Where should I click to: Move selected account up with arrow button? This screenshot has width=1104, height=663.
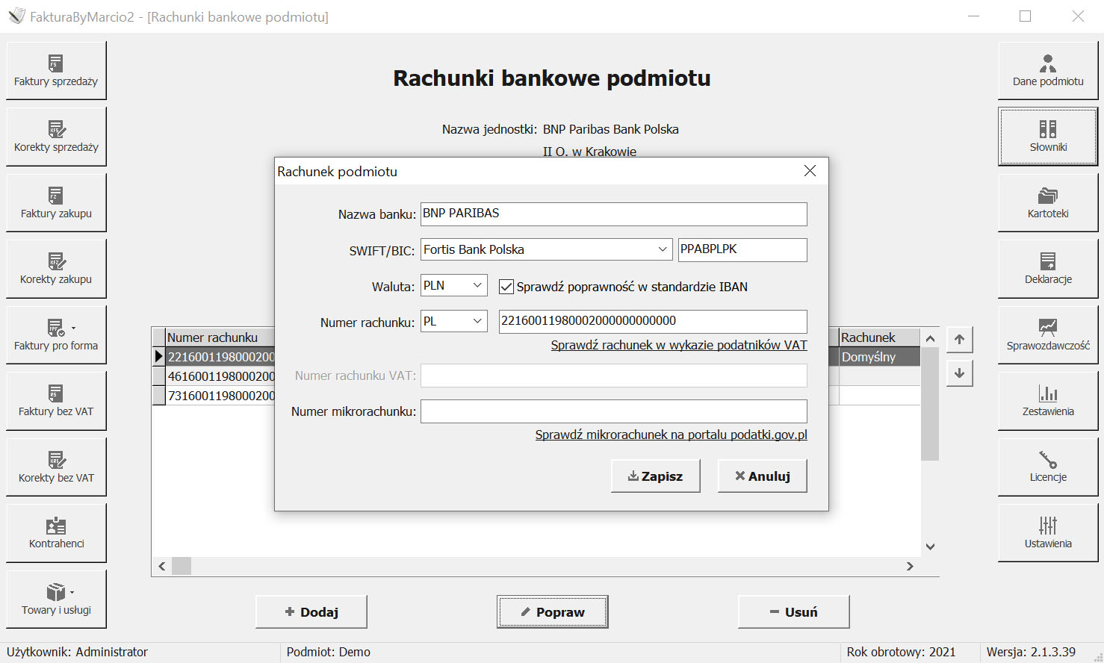coord(959,339)
